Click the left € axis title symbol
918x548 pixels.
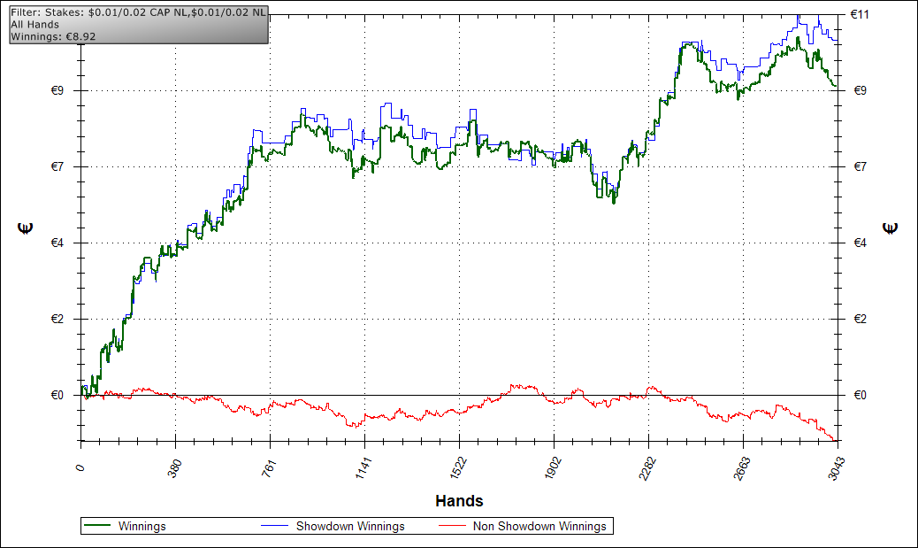[25, 228]
